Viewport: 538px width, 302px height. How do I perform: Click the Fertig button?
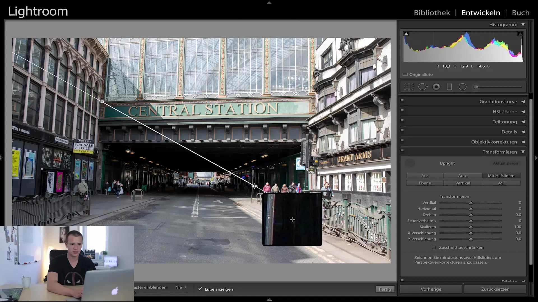[x=385, y=289]
